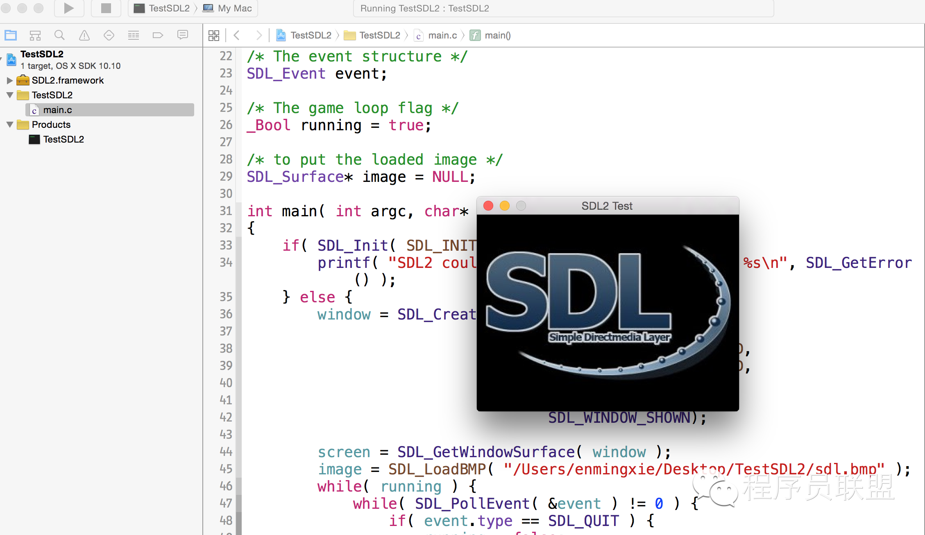Click main() function in jump bar

(490, 35)
